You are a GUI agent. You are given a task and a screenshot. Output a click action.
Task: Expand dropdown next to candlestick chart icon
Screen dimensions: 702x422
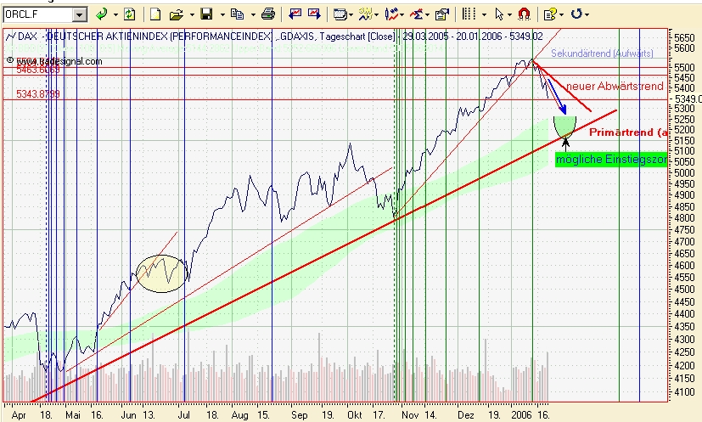pos(402,14)
